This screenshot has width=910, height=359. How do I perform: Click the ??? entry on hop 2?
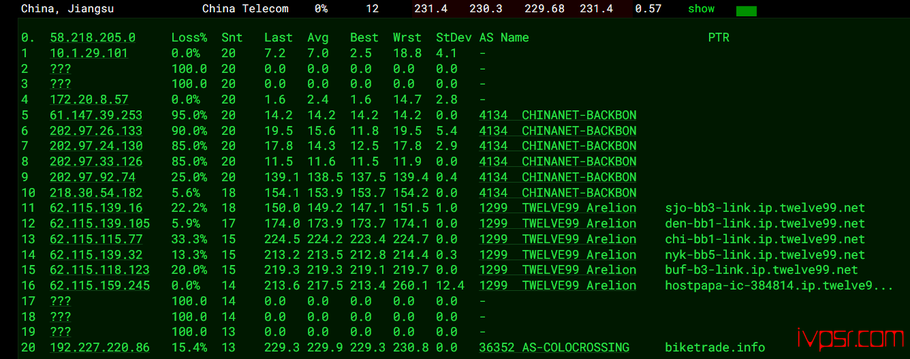click(x=60, y=69)
